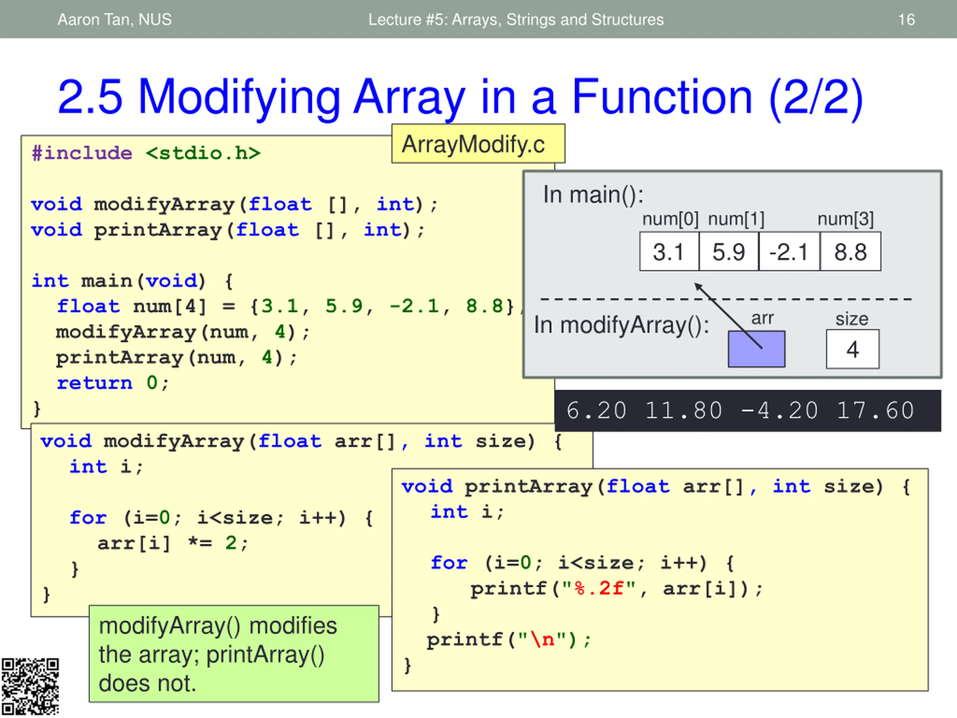The image size is (957, 718).
Task: Click the size box containing 4
Action: click(x=852, y=349)
